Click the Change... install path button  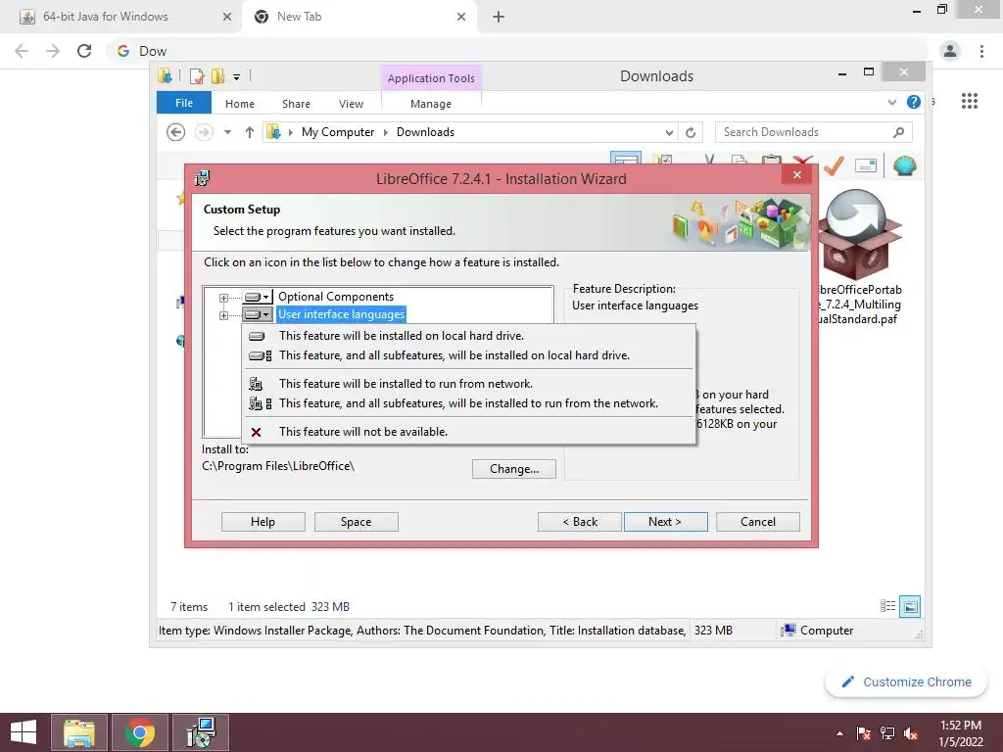tap(513, 469)
